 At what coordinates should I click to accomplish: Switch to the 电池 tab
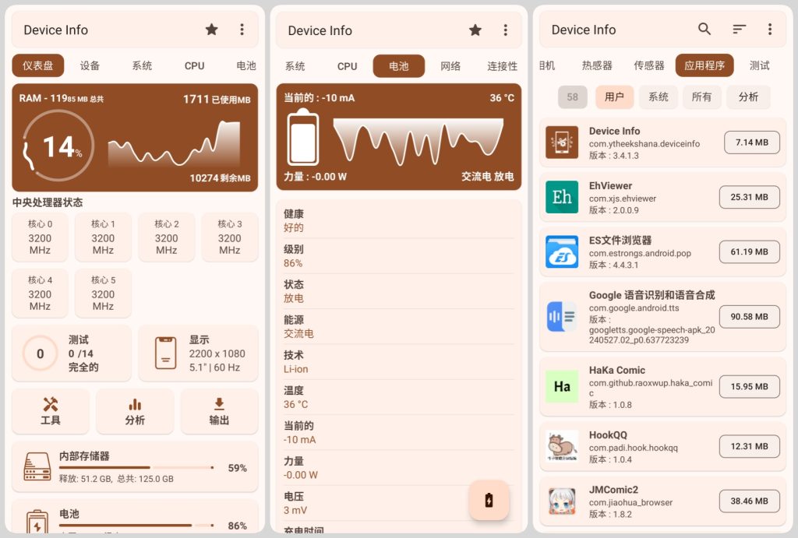coord(398,66)
